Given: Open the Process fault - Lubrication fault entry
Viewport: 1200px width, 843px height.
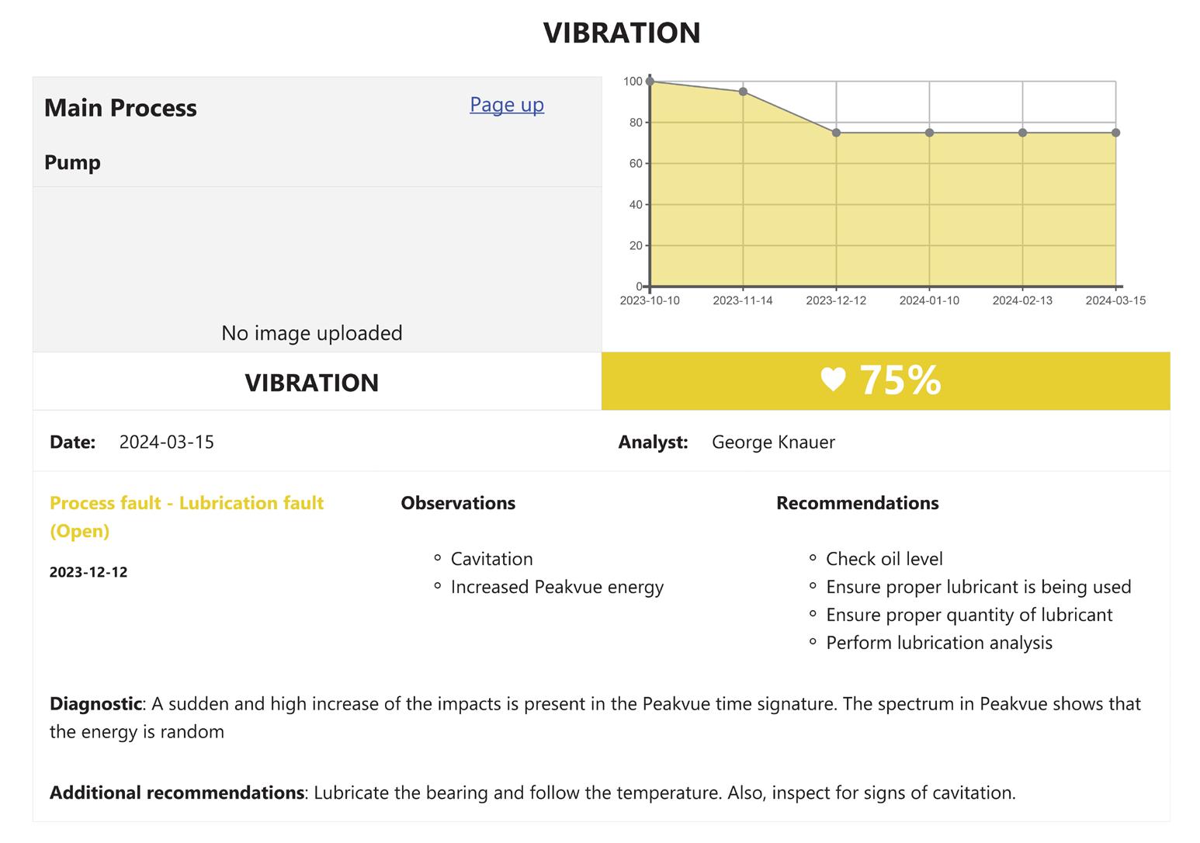Looking at the screenshot, I should click(x=186, y=503).
